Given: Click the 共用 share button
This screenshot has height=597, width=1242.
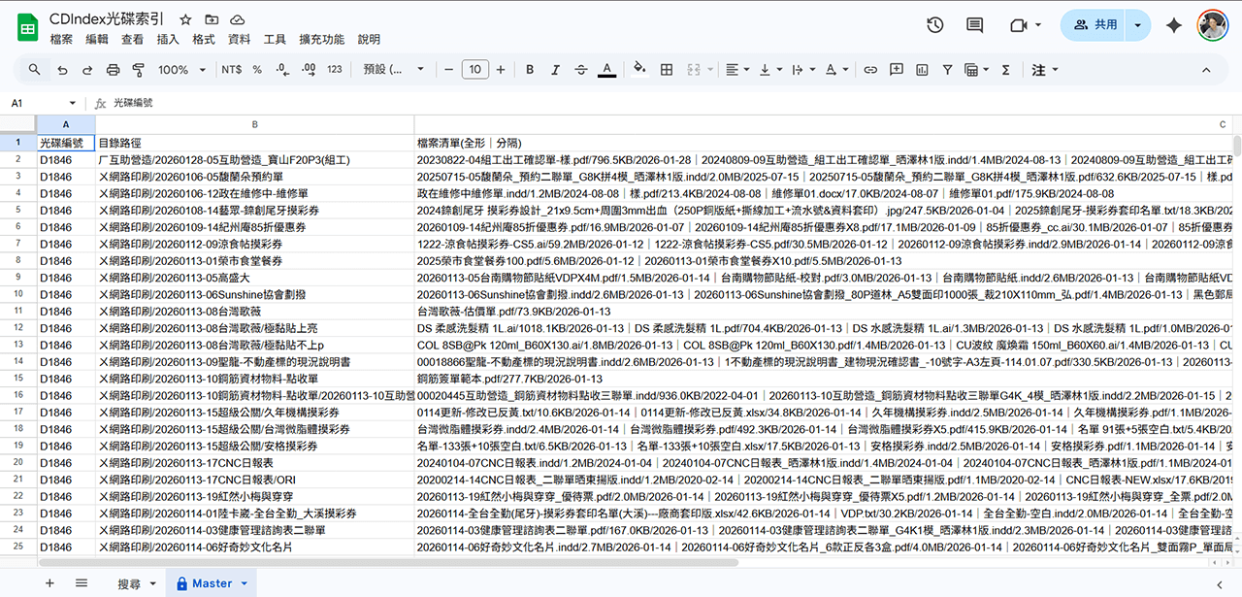Looking at the screenshot, I should [x=1095, y=26].
